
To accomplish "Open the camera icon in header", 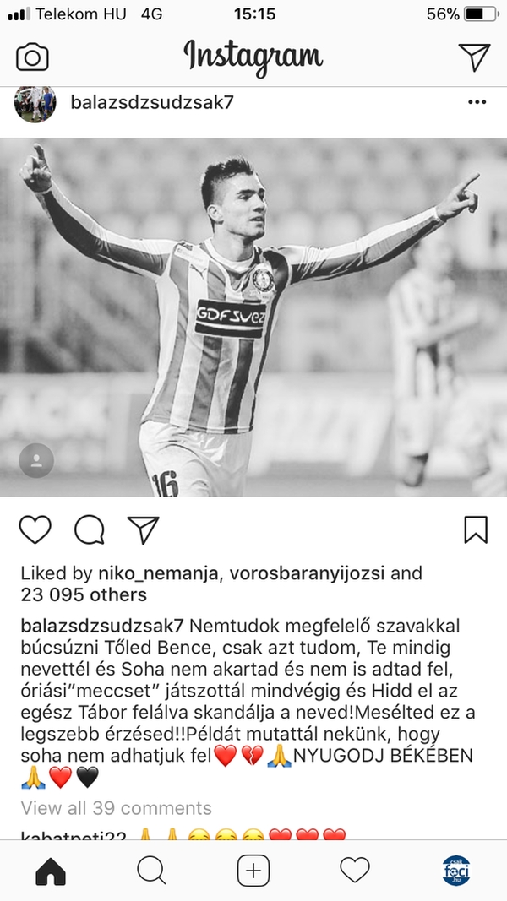I will pos(32,57).
